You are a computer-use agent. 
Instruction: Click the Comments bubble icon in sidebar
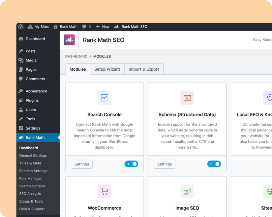(21, 79)
